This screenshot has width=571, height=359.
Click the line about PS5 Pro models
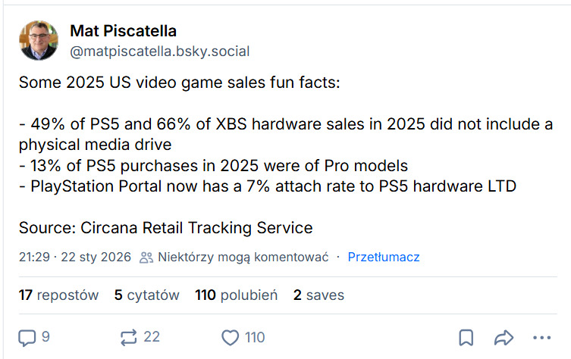pyautogui.click(x=214, y=166)
